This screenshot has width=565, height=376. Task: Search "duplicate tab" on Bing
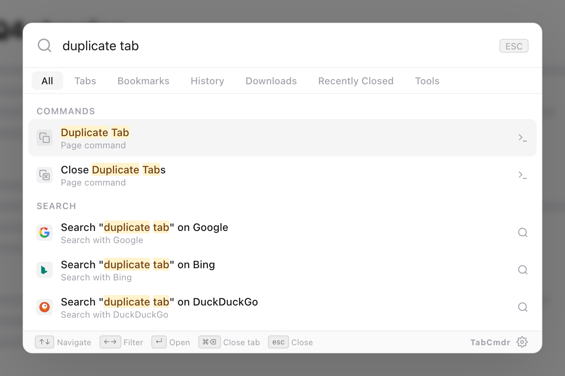pyautogui.click(x=282, y=270)
